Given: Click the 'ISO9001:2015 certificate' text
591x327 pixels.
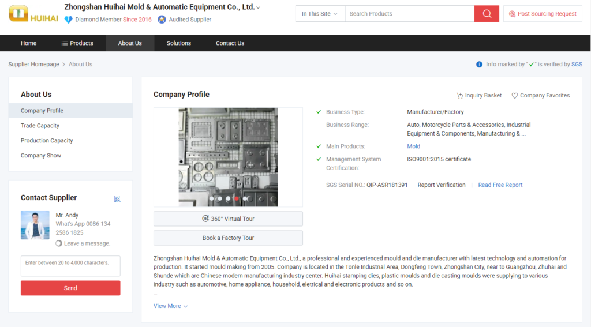Looking at the screenshot, I should pos(439,159).
